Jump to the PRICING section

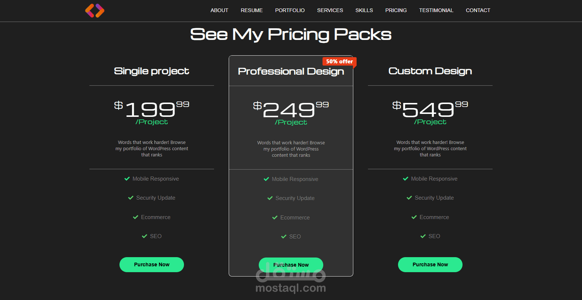(x=396, y=10)
